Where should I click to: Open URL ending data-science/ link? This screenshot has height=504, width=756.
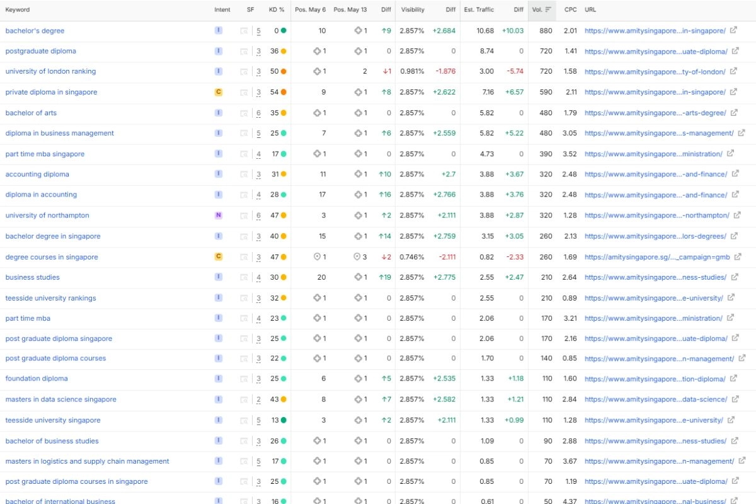[x=656, y=399]
